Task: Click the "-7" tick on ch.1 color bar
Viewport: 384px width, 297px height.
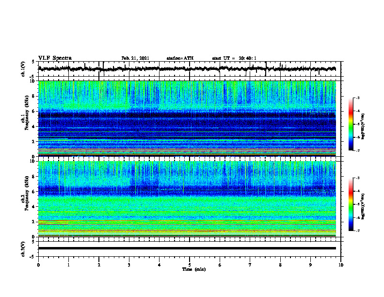Action: (357, 150)
